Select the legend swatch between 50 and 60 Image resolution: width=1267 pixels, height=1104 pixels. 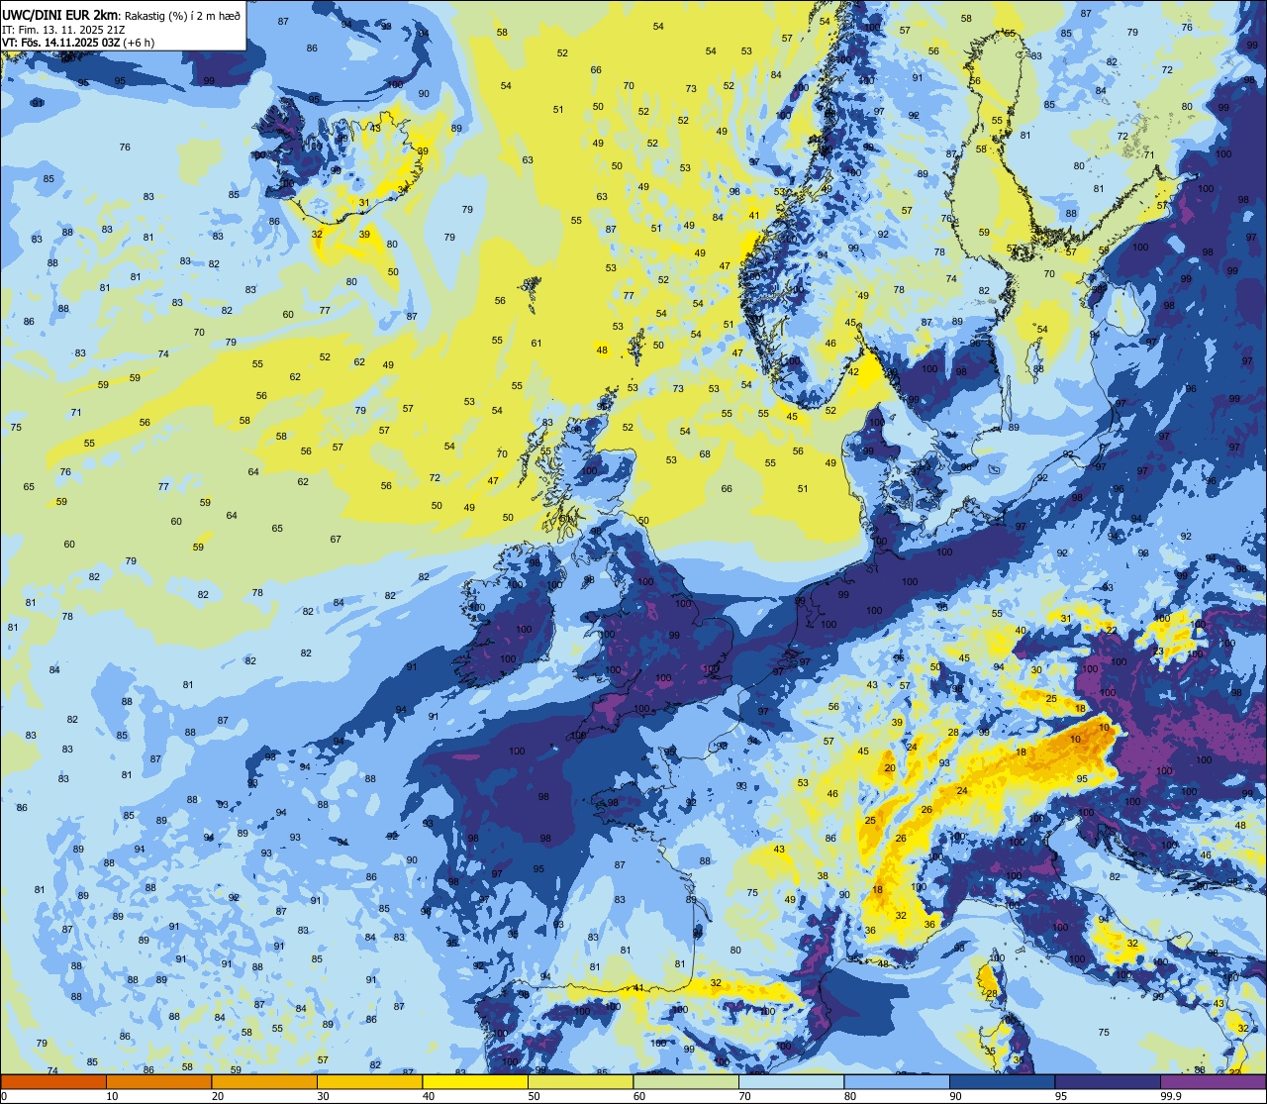[x=580, y=1081]
